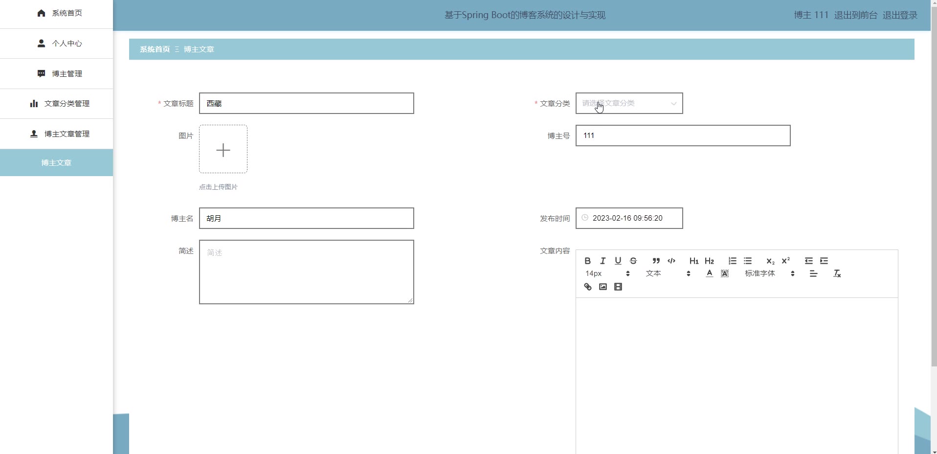Apply superscript formatting
This screenshot has width=937, height=454.
tap(785, 261)
